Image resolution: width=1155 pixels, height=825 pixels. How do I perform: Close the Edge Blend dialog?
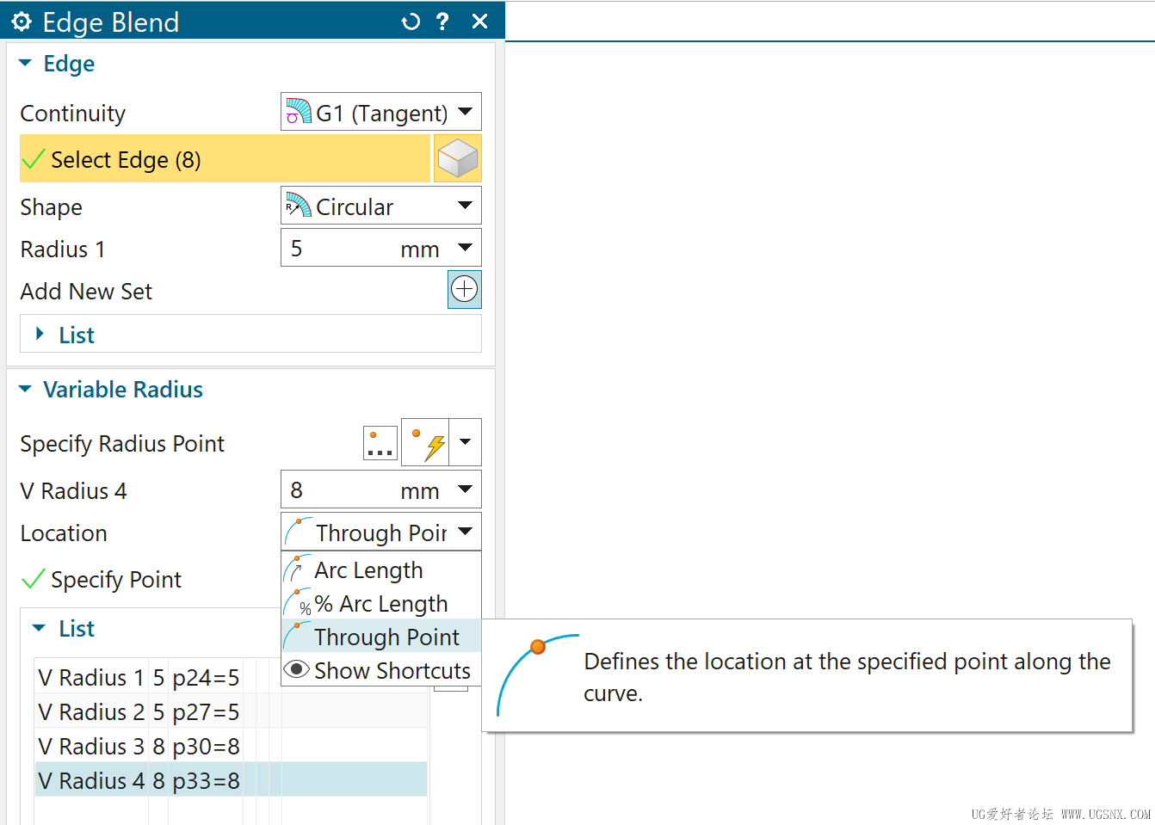tap(480, 22)
